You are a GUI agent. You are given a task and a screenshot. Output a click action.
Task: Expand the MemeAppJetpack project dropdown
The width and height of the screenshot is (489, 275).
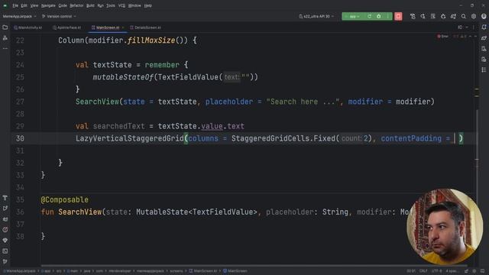19,16
